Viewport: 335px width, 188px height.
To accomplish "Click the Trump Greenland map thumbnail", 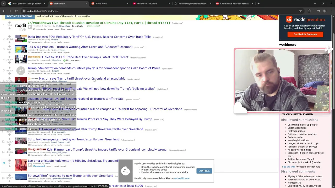I will tap(21, 49).
